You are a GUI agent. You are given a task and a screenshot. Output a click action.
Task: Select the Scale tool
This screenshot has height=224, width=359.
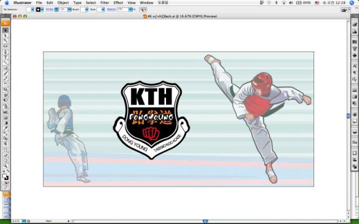6,90
